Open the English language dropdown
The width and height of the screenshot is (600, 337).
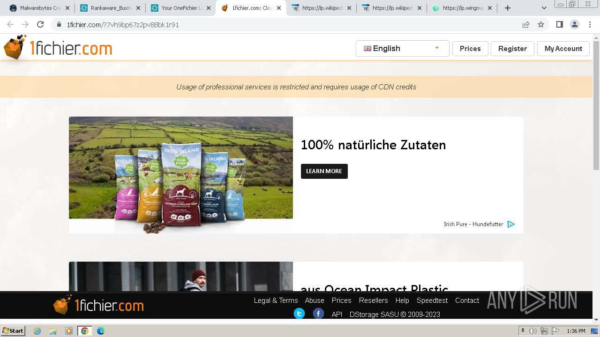point(402,48)
